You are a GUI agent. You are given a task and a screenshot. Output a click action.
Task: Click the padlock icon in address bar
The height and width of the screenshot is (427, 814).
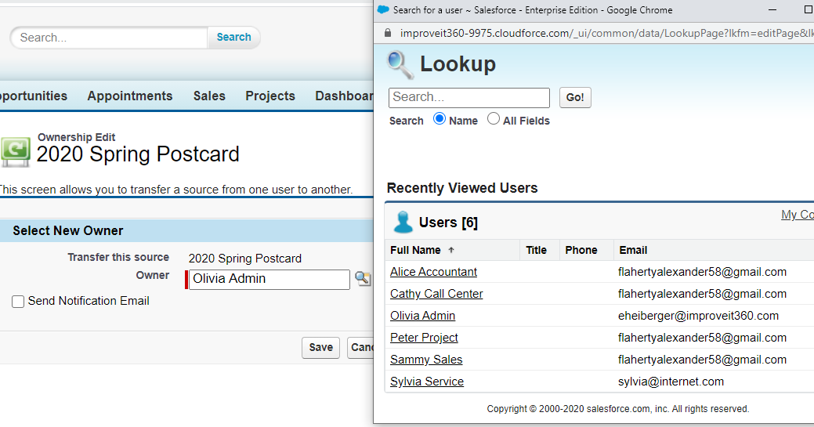[x=387, y=33]
